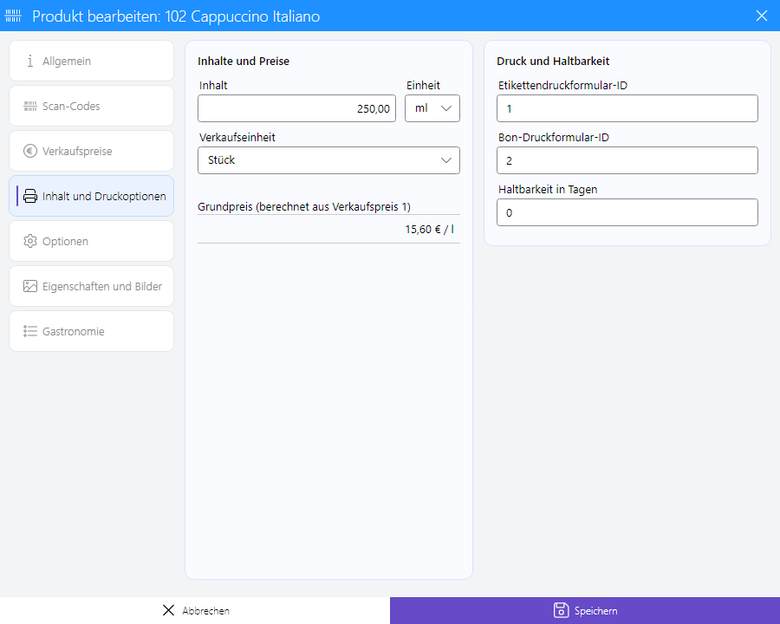The width and height of the screenshot is (780, 624).
Task: Edit the Bon-Druckformular-ID field
Action: coord(627,160)
